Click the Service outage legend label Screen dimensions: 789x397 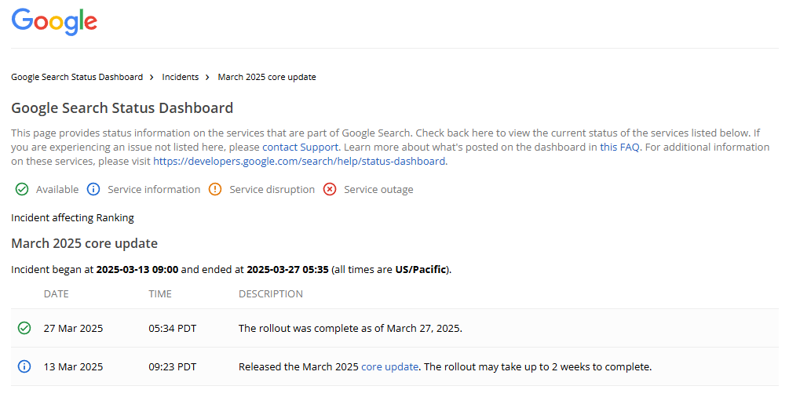(379, 190)
